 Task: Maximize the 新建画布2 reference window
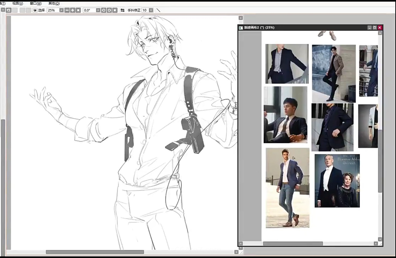tap(375, 28)
